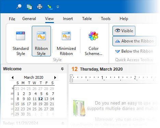Select March 7 in the calendar

(x=53, y=94)
